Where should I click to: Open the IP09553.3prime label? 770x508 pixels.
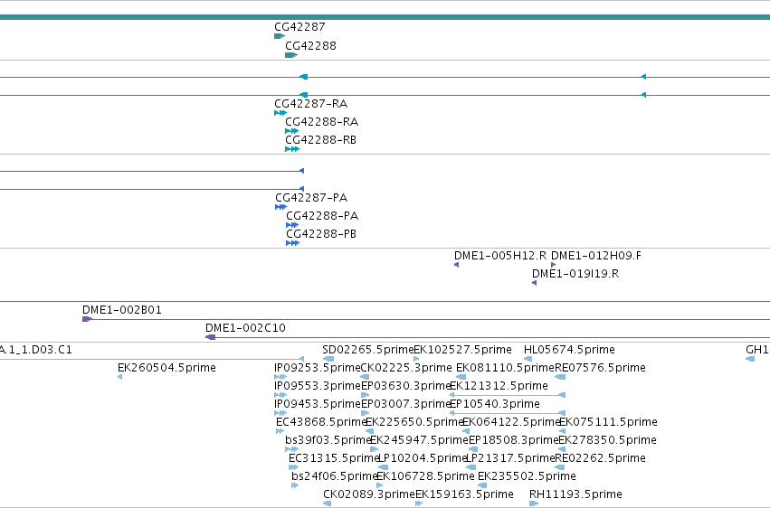point(318,386)
